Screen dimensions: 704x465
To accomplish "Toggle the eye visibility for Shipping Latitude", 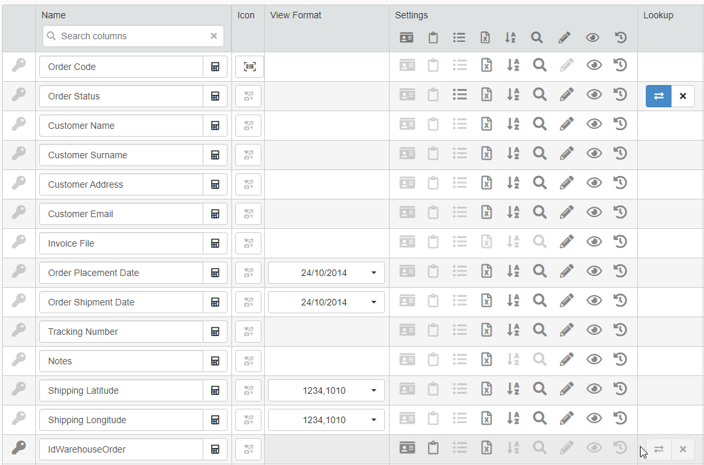I will click(594, 389).
